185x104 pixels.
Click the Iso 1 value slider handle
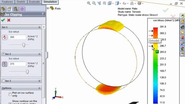click(24, 45)
